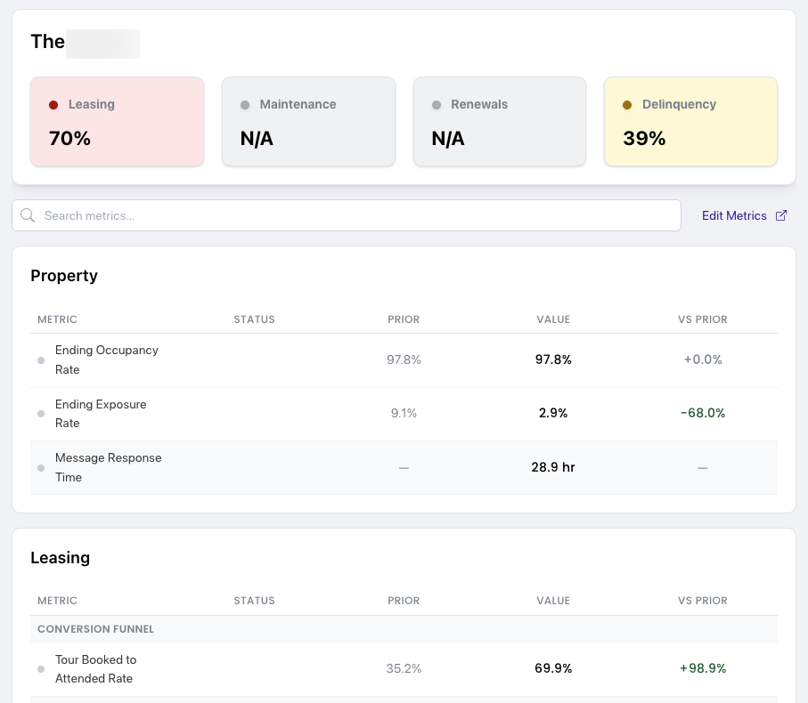Click the -68.0% vs prior change
Screen dimensions: 808x703
tap(703, 413)
